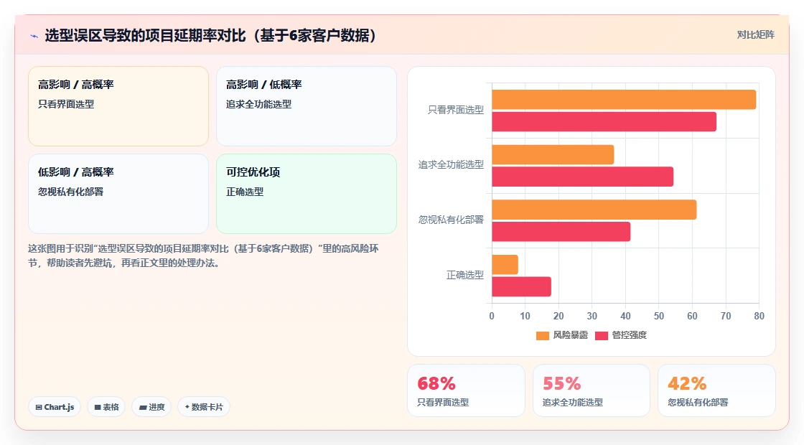Click the orange 忽视私有化部署 chart bar
Image resolution: width=804 pixels, height=445 pixels.
point(594,210)
